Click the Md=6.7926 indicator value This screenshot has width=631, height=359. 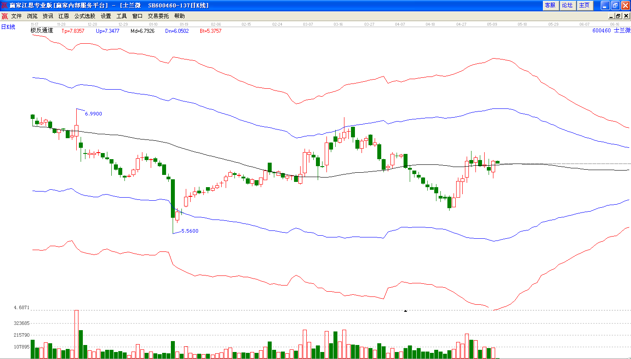pos(142,31)
